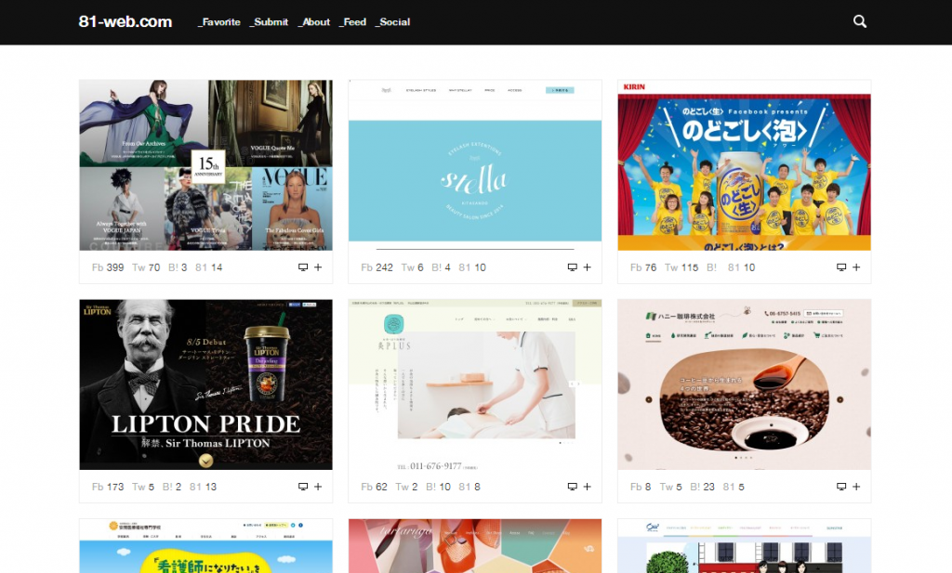Click Fb 399 count on Vogue card
The width and height of the screenshot is (952, 573).
point(108,267)
